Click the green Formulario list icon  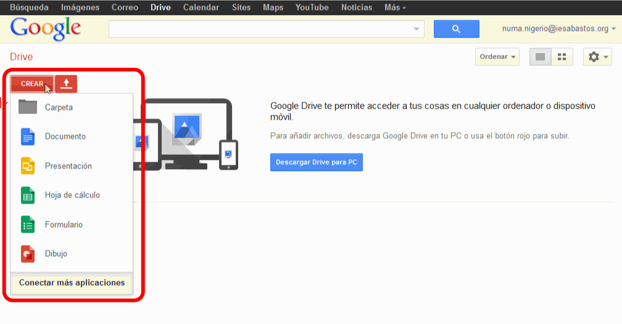pyautogui.click(x=28, y=225)
